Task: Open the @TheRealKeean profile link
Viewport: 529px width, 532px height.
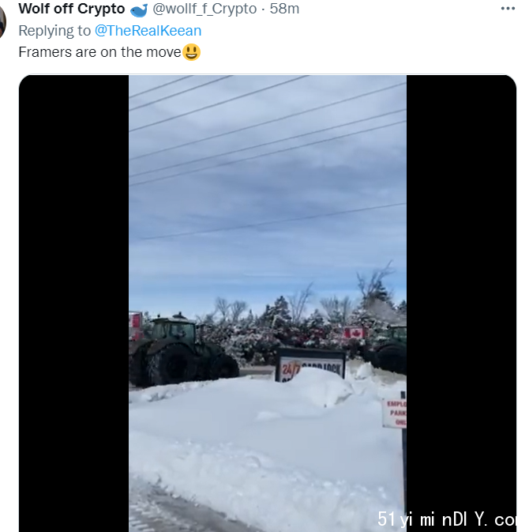Action: (x=148, y=31)
